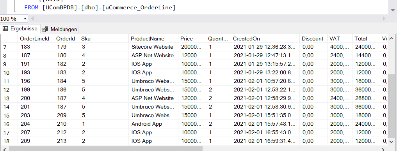The image size is (397, 151).
Task: Click Sku cell in row 16
Action: (104, 124)
